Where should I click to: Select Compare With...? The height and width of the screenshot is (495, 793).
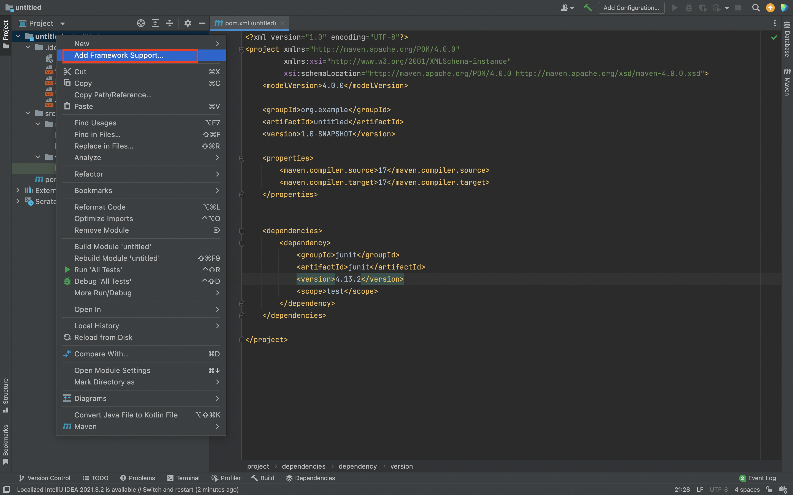click(141, 354)
